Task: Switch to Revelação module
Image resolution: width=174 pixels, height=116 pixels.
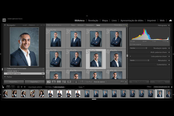Action: 93,21
